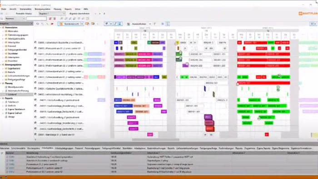318x179 pixels.
Task: Open the Nummer search field dropdown
Action: click(x=15, y=19)
